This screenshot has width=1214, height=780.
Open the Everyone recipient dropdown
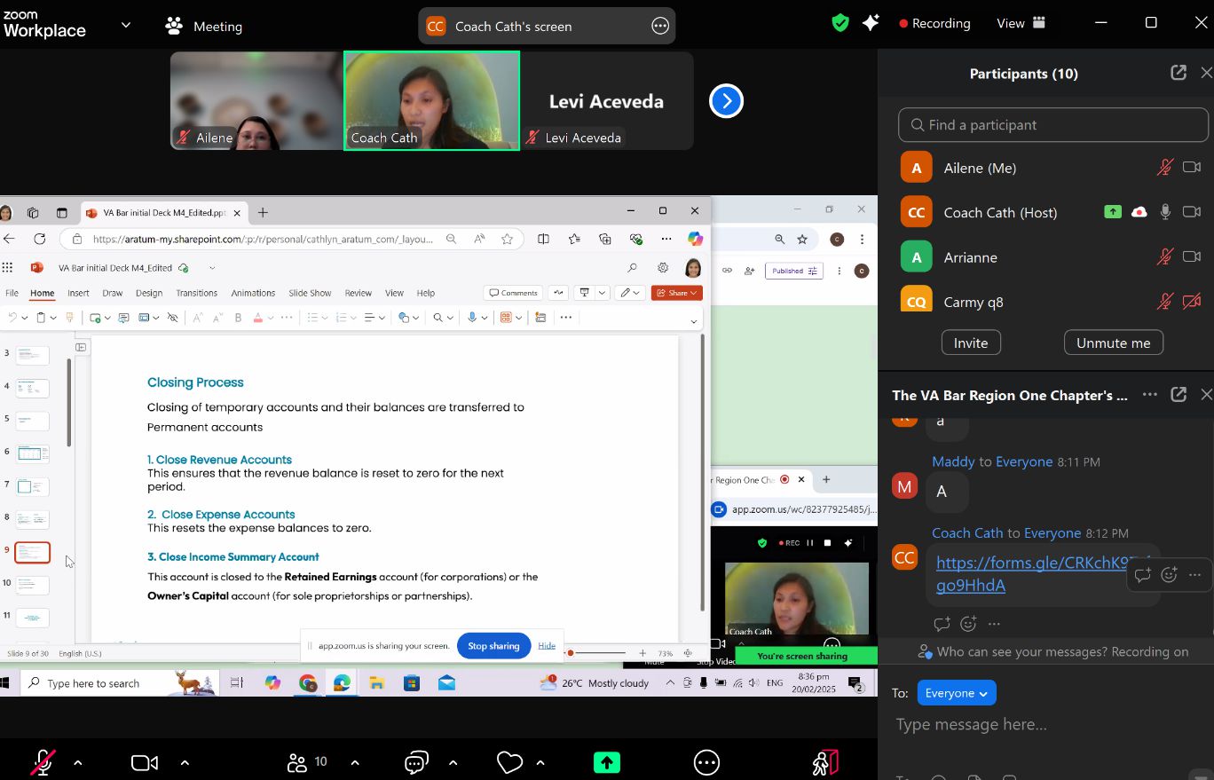(957, 693)
